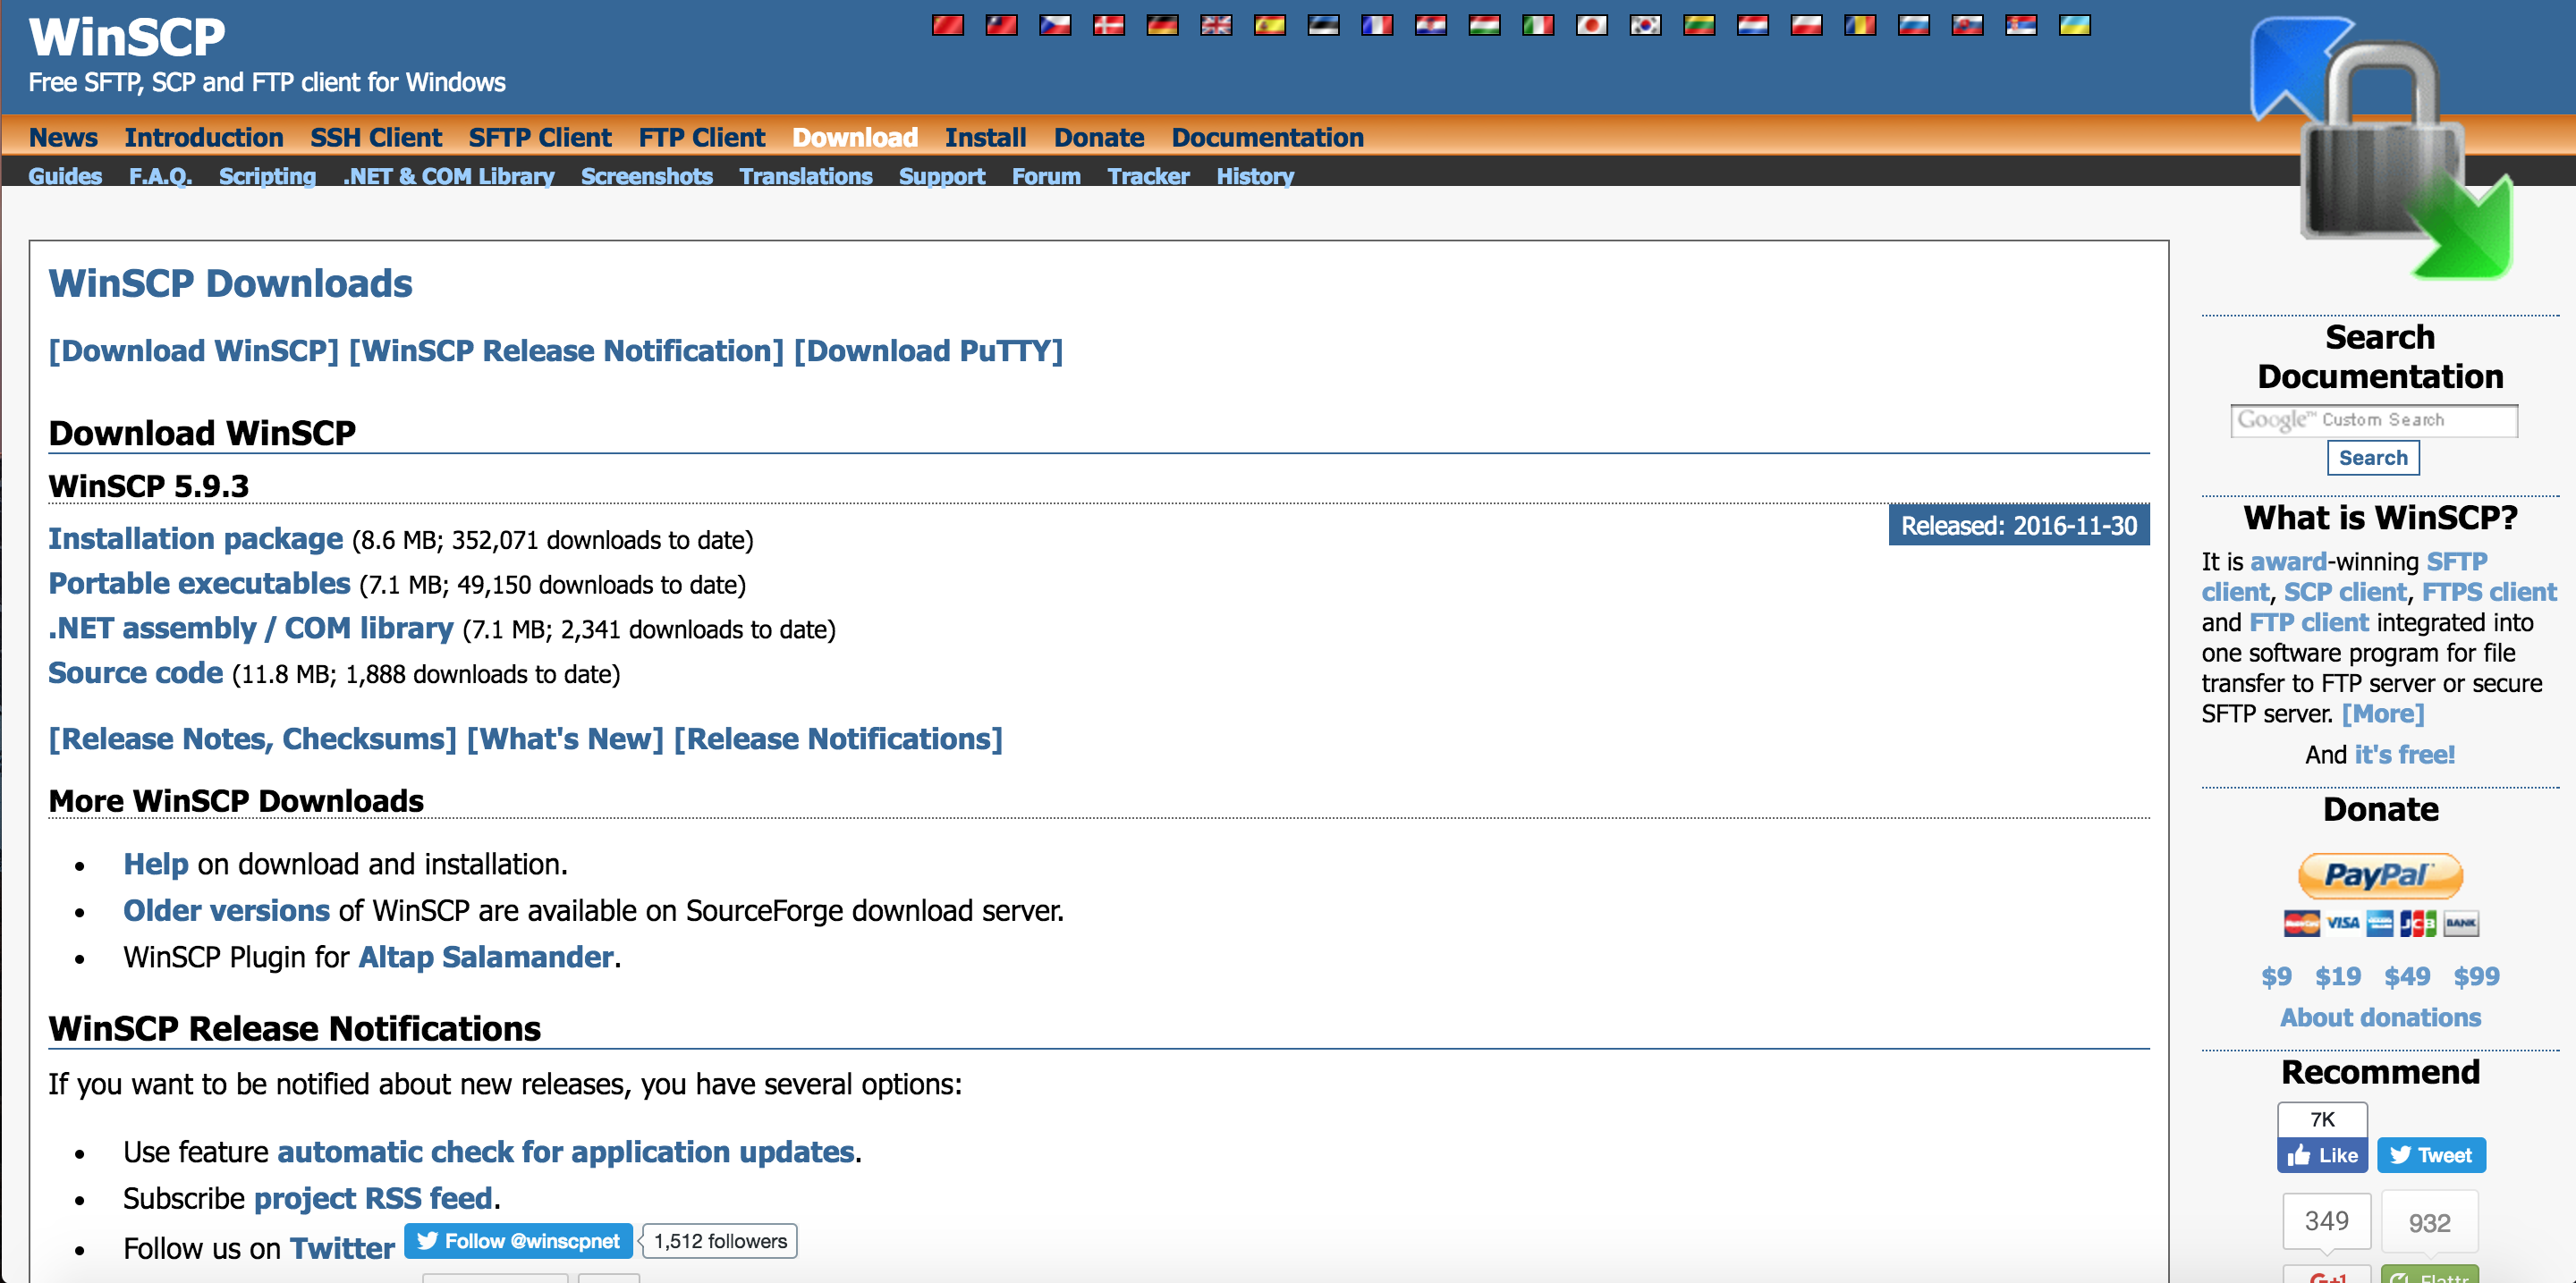Open the Altap Salamander plugin link
Viewport: 2576px width, 1283px height.
pyautogui.click(x=486, y=958)
